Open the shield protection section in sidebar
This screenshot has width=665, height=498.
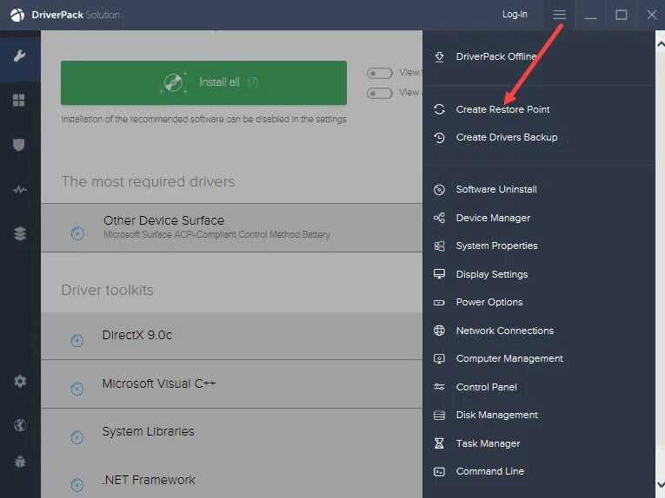click(18, 145)
